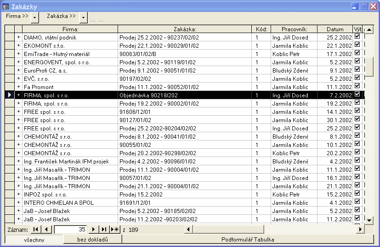Toggle checkbox for EVČ, s.r.o. row
This screenshot has height=247, width=380.
click(357, 79)
